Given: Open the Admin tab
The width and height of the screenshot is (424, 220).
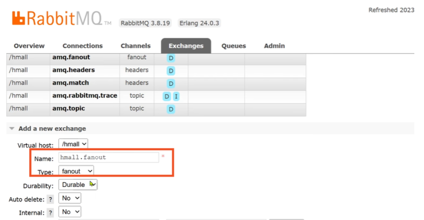Looking at the screenshot, I should tap(274, 46).
